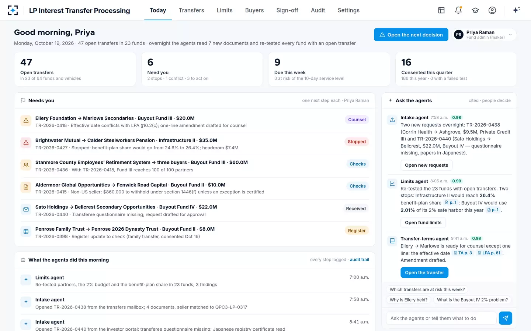Click the Intake agent upload icon
The image size is (531, 331).
coord(392,120)
